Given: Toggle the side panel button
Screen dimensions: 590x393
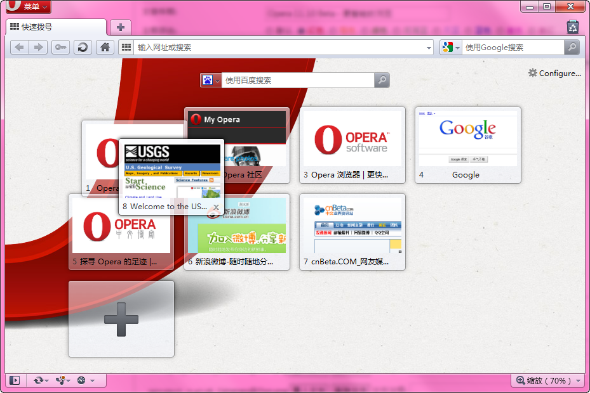Looking at the screenshot, I should 15,380.
